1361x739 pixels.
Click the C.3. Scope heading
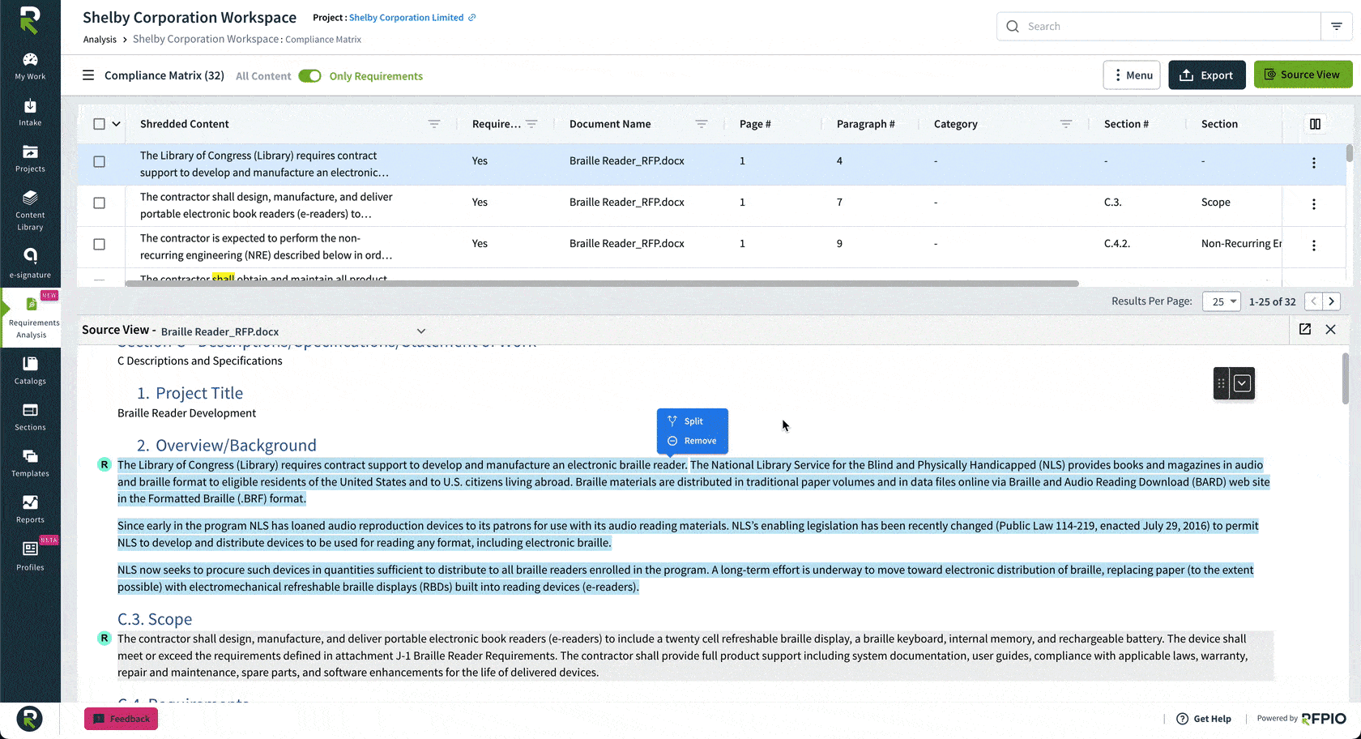155,619
